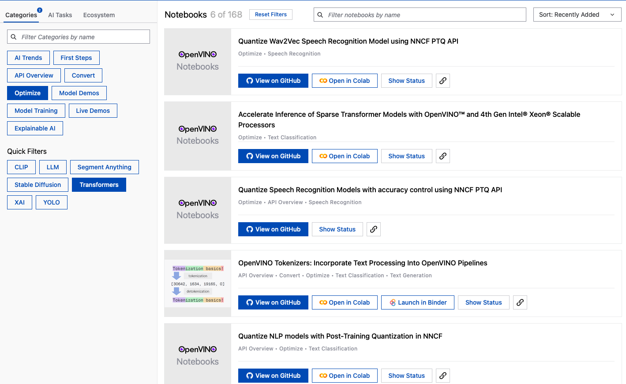Disable the Optimize category filter
Image resolution: width=626 pixels, height=384 pixels.
27,93
